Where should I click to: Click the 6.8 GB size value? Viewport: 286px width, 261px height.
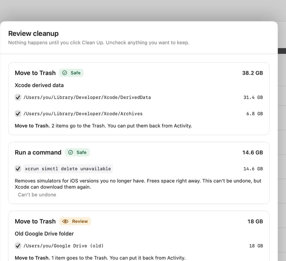255,114
